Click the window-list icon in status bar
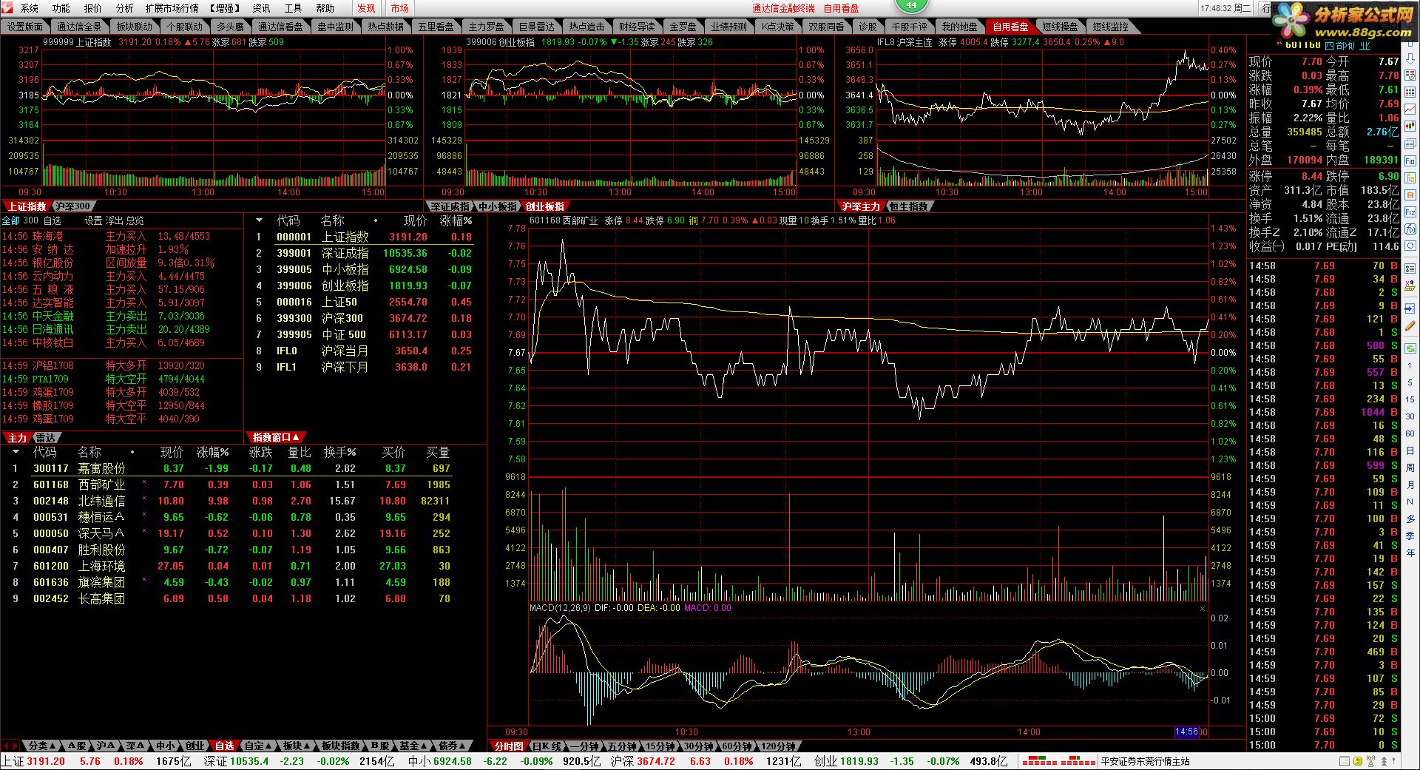 1345,760
